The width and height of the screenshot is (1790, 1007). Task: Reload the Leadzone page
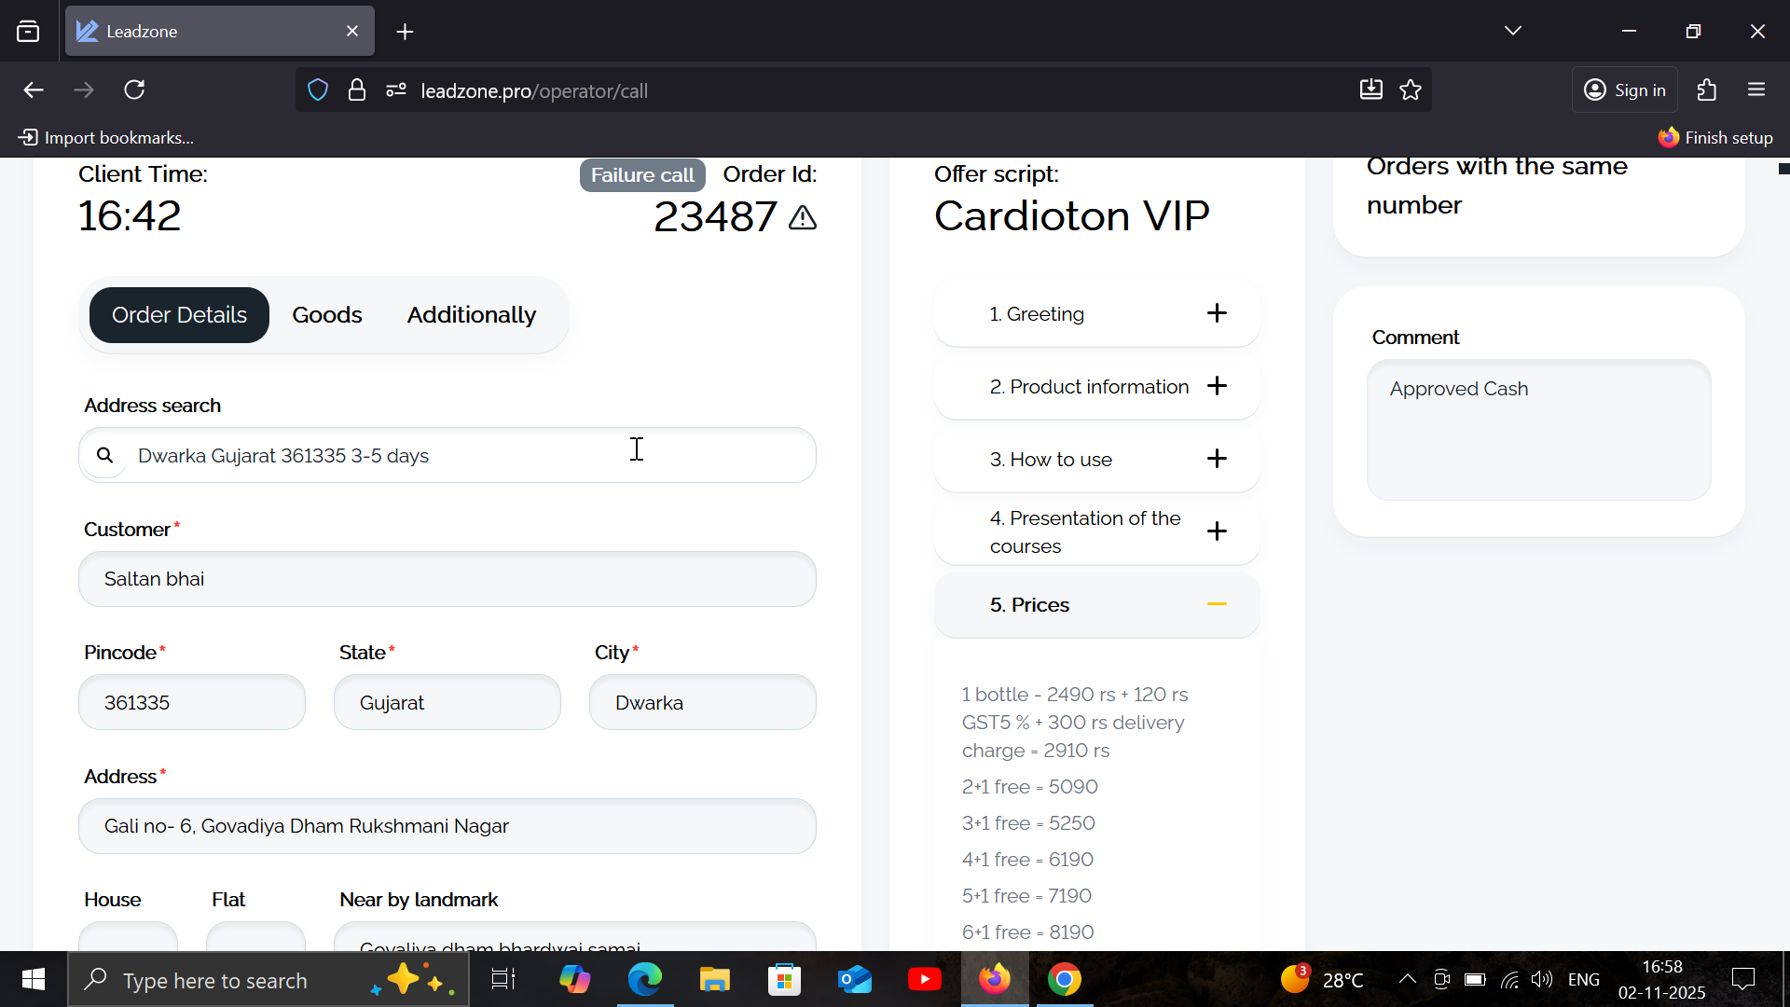[x=134, y=90]
